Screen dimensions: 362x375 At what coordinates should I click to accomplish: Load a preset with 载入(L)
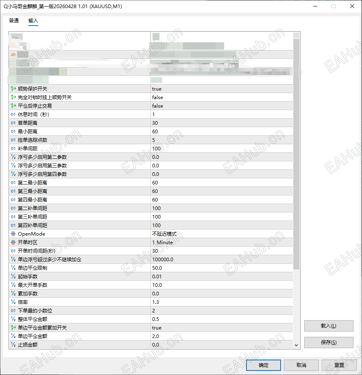tap(329, 326)
